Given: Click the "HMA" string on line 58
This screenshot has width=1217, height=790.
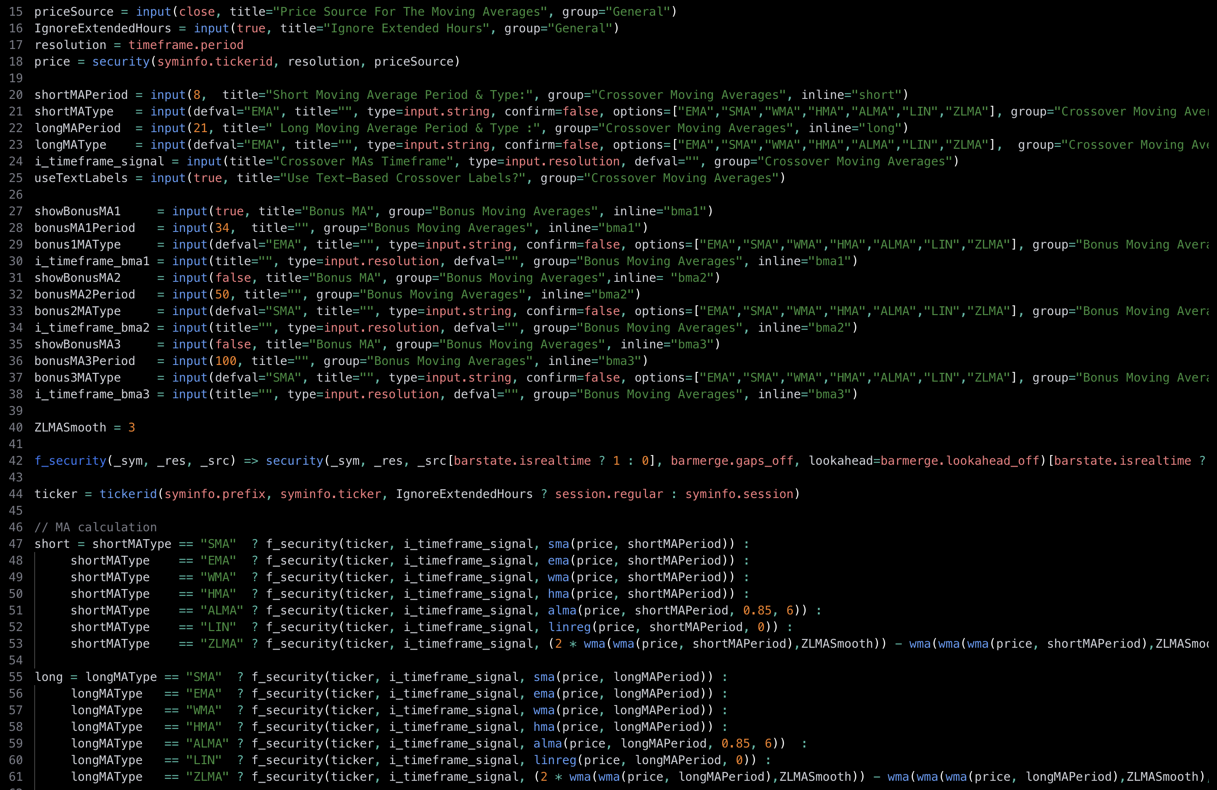Looking at the screenshot, I should (204, 727).
